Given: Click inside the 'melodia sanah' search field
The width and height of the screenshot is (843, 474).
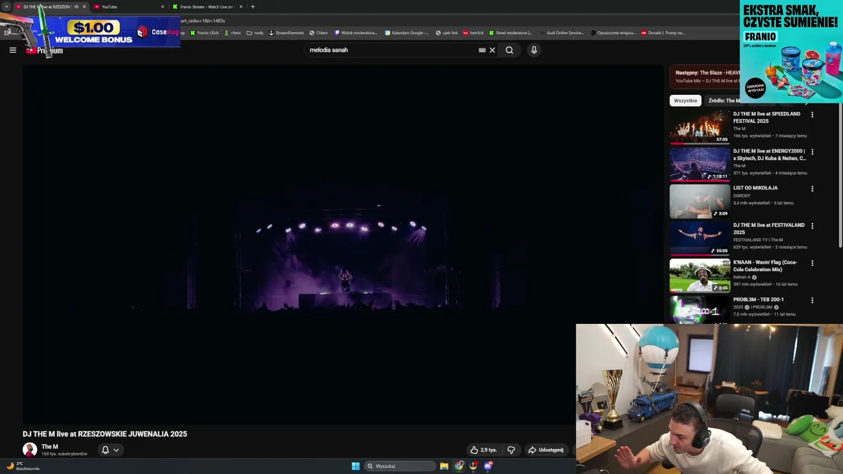Looking at the screenshot, I should pos(392,50).
